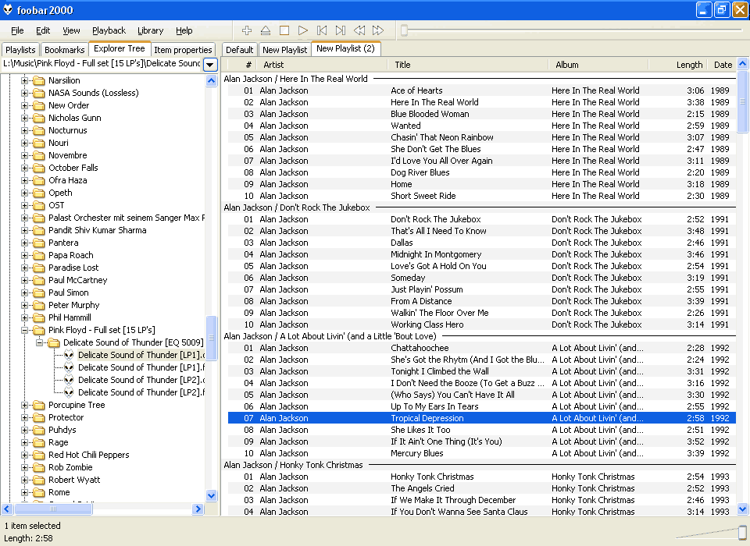Click the Novembre folder icon
The height and width of the screenshot is (546, 750).
pyautogui.click(x=39, y=156)
